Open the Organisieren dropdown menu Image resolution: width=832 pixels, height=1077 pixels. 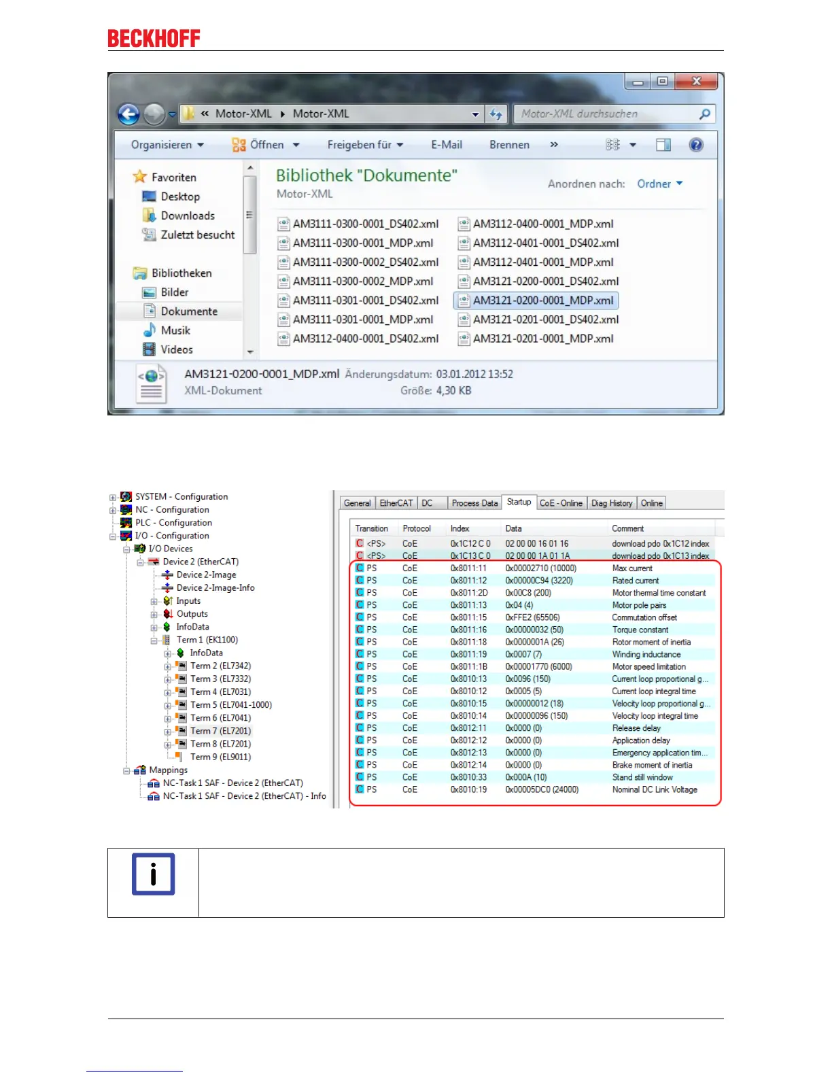[167, 145]
